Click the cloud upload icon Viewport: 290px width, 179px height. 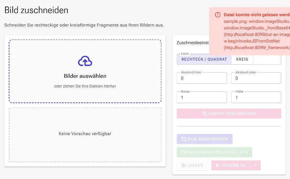85,61
